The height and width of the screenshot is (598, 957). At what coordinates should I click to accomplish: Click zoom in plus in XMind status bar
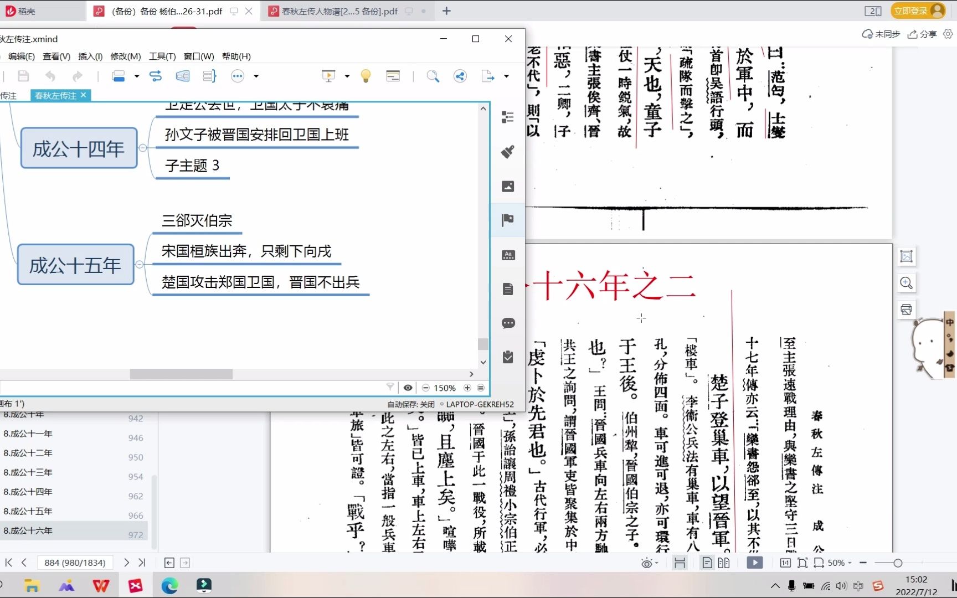coord(467,388)
